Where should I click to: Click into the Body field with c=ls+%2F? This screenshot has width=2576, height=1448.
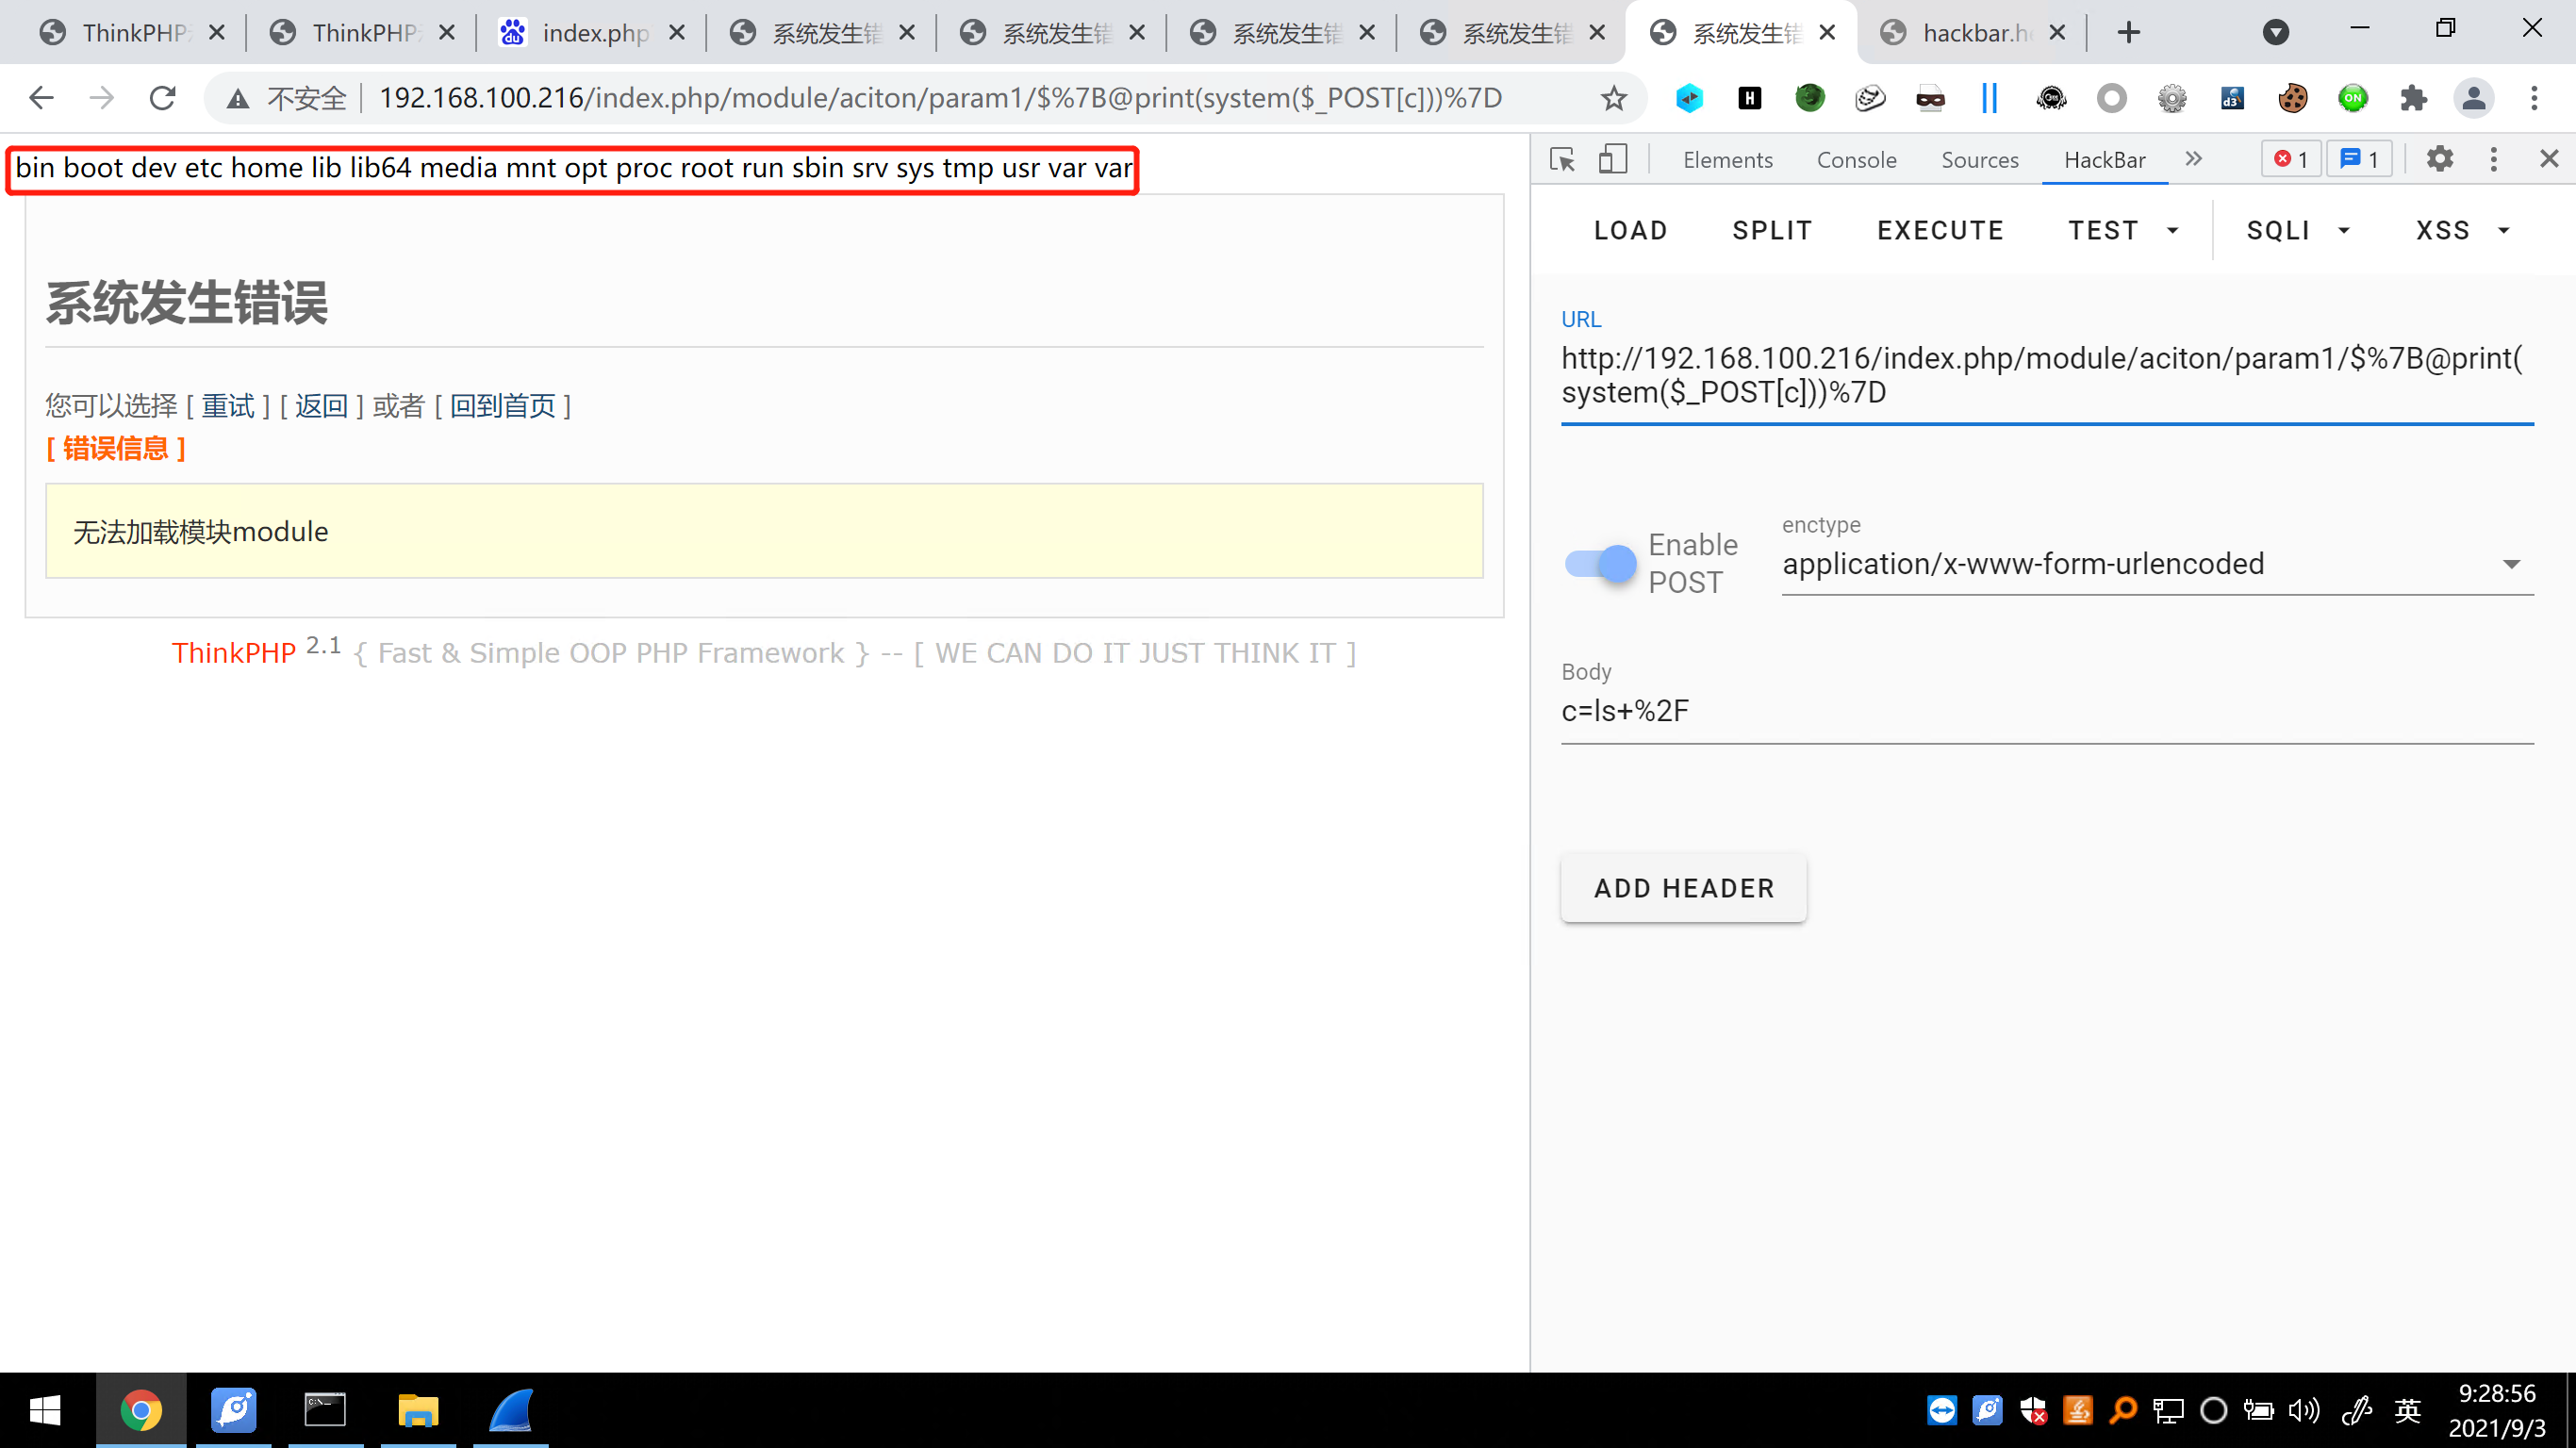2046,711
